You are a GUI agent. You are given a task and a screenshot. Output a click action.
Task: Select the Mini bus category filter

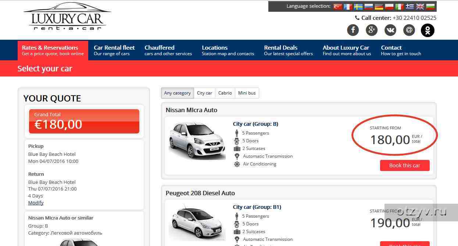(x=247, y=93)
